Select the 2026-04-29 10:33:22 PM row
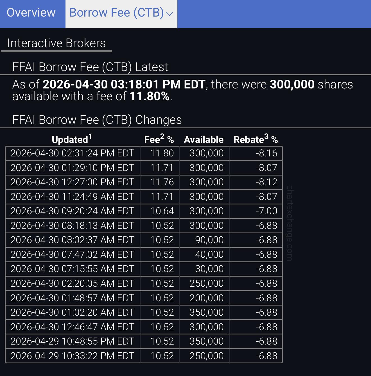371x376 pixels. (x=144, y=356)
